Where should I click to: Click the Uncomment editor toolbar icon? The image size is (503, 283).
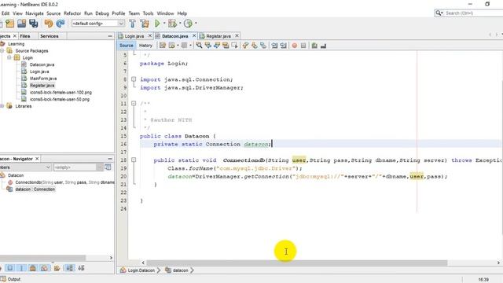[x=323, y=46]
